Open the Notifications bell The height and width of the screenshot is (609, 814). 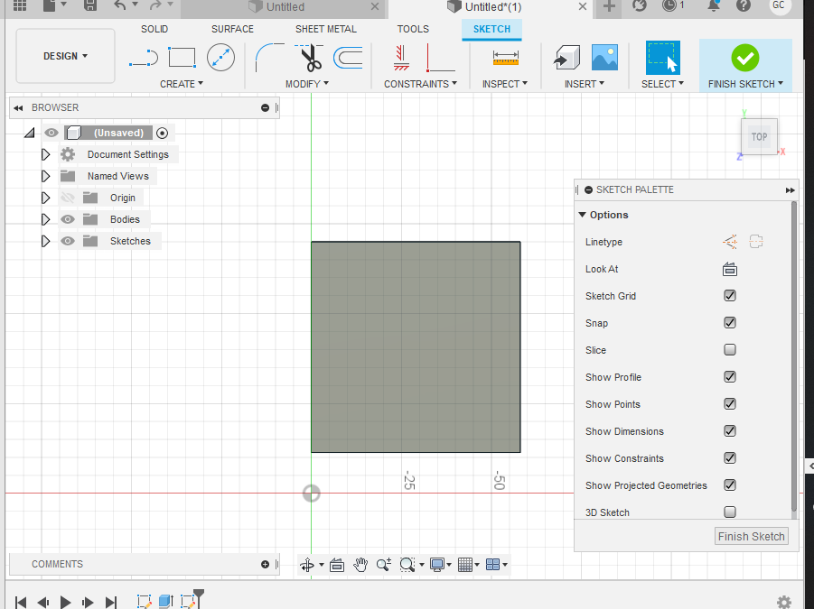[714, 5]
